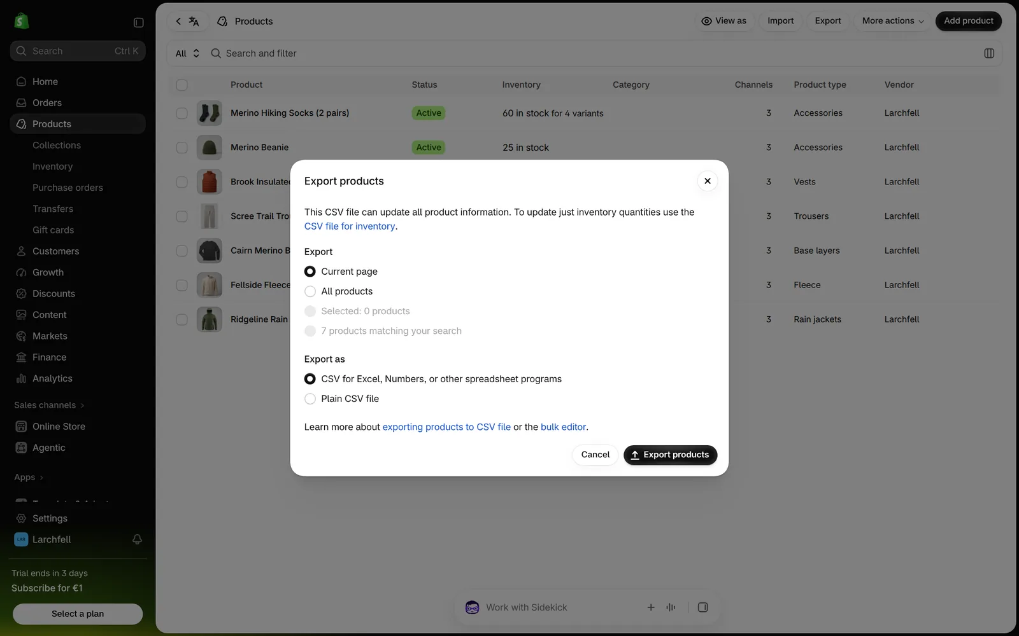This screenshot has width=1019, height=636.
Task: Click Cancel in the export dialog
Action: (595, 455)
